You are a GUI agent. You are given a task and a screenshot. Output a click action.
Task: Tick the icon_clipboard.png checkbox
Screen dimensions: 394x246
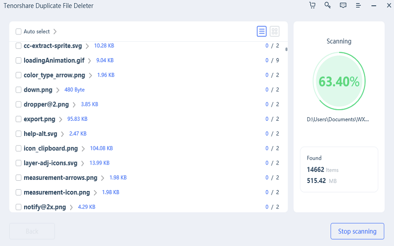click(x=18, y=148)
